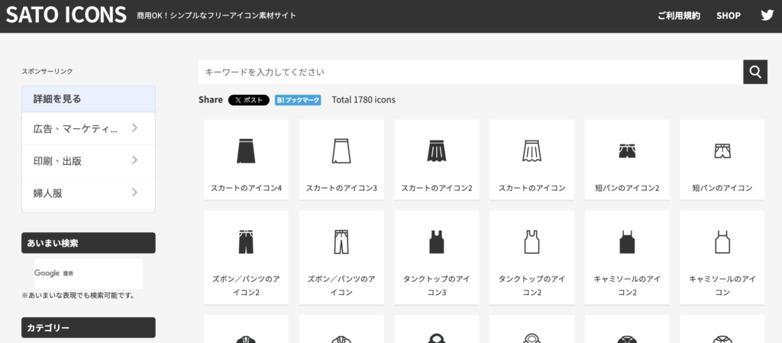The height and width of the screenshot is (343, 782).
Task: Click the 詳細を見る ad button
Action: pos(89,99)
